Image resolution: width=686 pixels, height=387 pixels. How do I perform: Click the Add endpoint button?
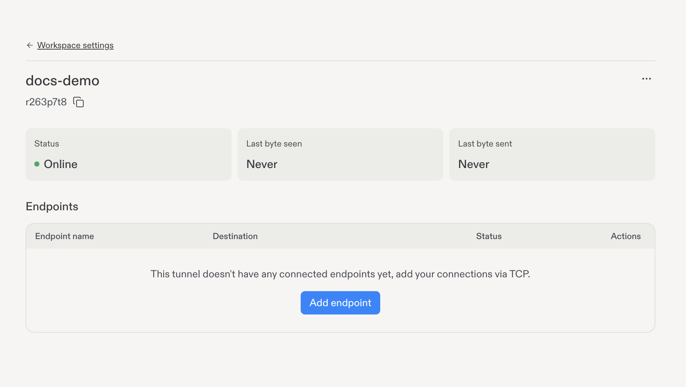tap(340, 303)
